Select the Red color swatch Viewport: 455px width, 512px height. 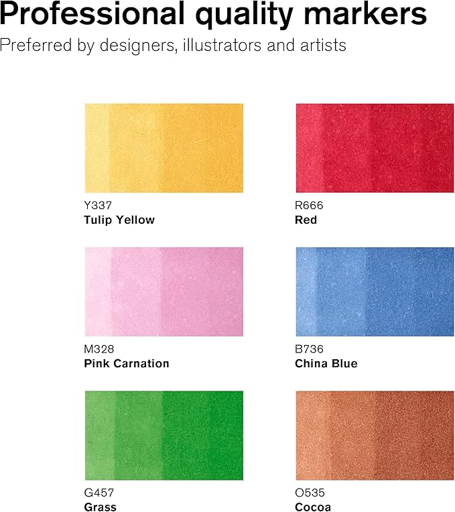click(375, 148)
